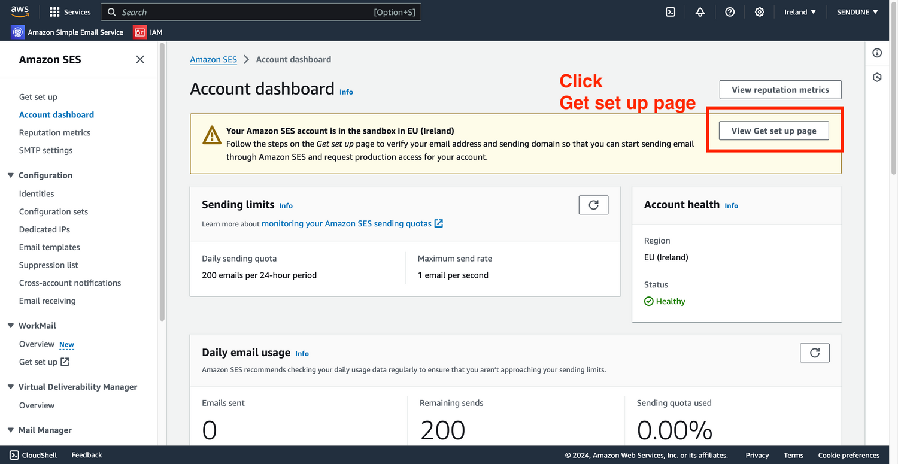Collapse the Virtual Deliverability Manager section
This screenshot has height=464, width=898.
pyautogui.click(x=11, y=387)
